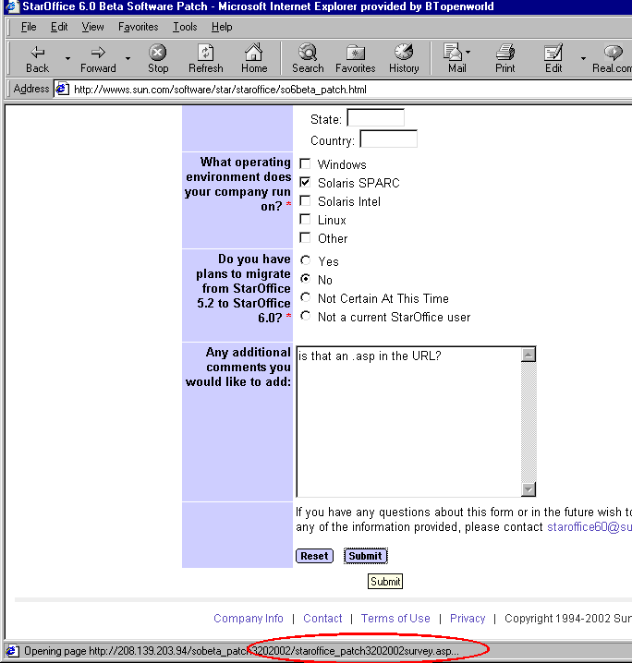632x663 pixels.
Task: Open the Company Info link
Action: click(x=249, y=618)
